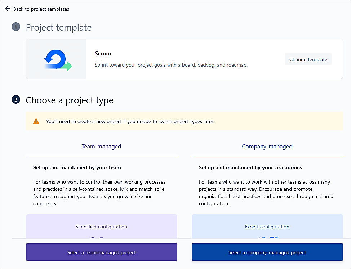Click the Choose a project type heading

(70, 100)
